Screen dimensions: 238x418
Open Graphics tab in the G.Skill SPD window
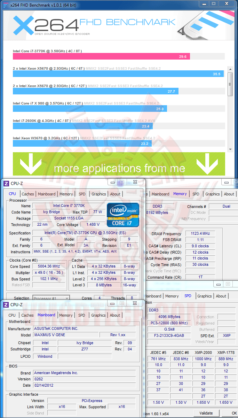[x=205, y=296]
